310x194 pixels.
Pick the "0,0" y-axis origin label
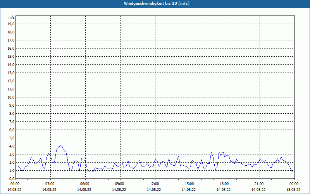tap(12, 178)
